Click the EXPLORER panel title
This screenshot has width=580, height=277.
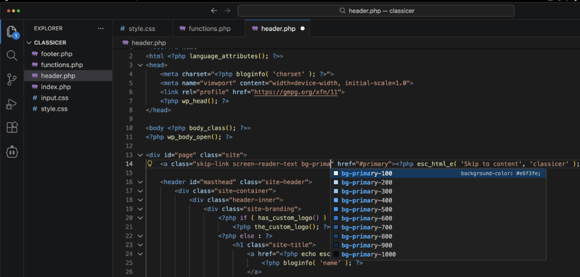tap(48, 28)
